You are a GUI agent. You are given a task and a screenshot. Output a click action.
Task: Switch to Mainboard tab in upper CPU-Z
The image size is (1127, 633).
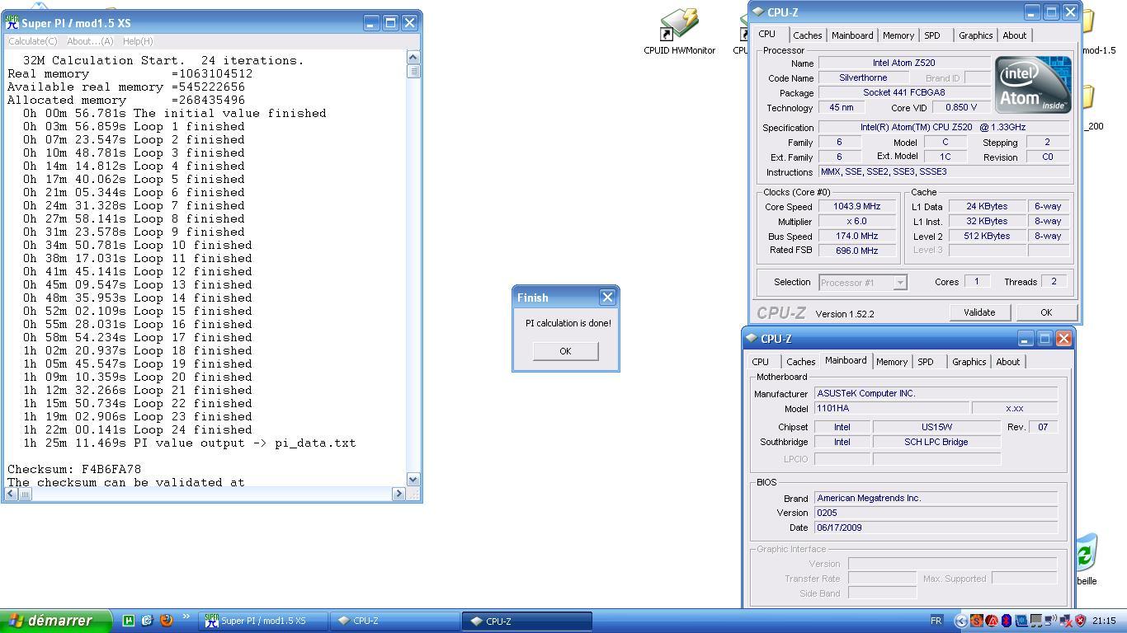852,35
